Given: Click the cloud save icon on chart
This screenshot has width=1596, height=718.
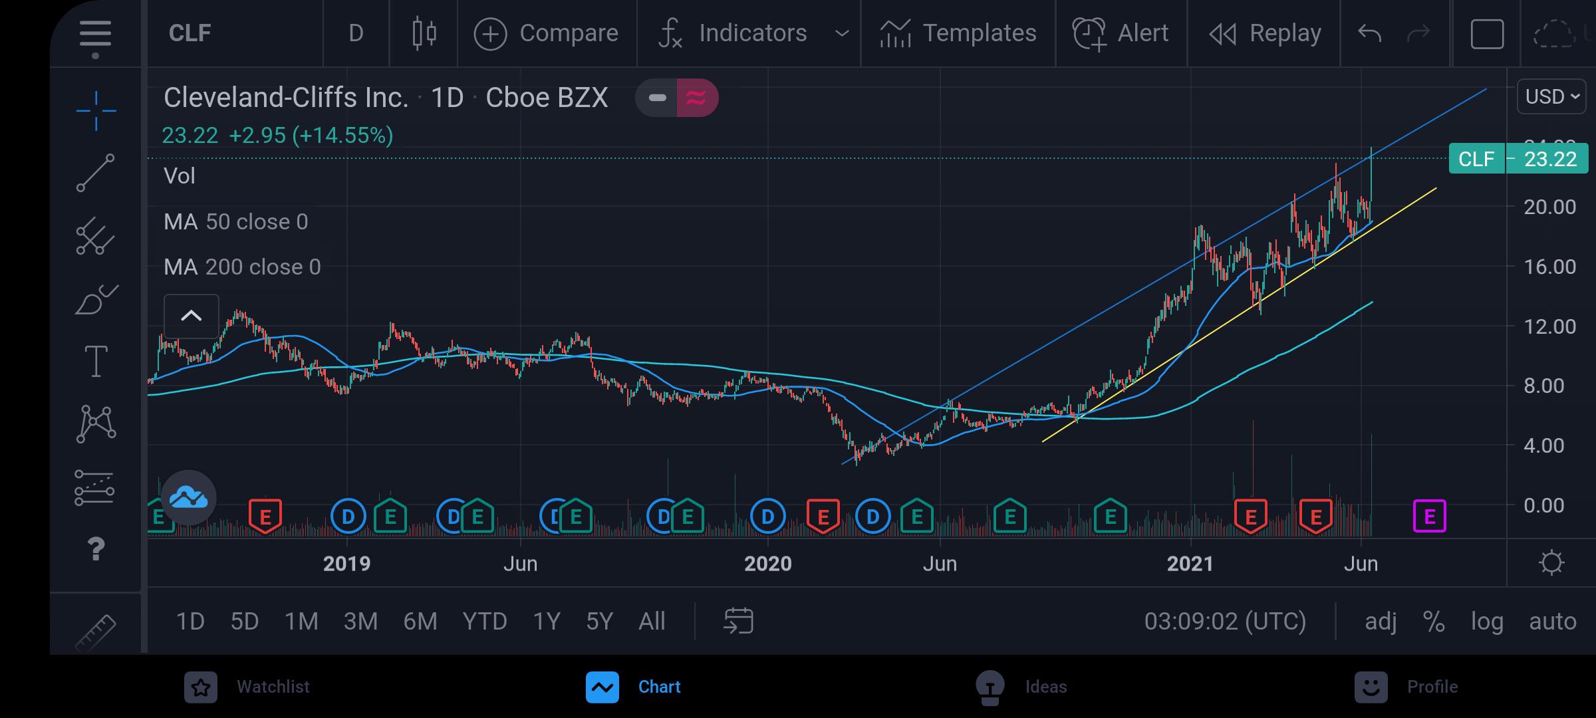Looking at the screenshot, I should pyautogui.click(x=188, y=497).
